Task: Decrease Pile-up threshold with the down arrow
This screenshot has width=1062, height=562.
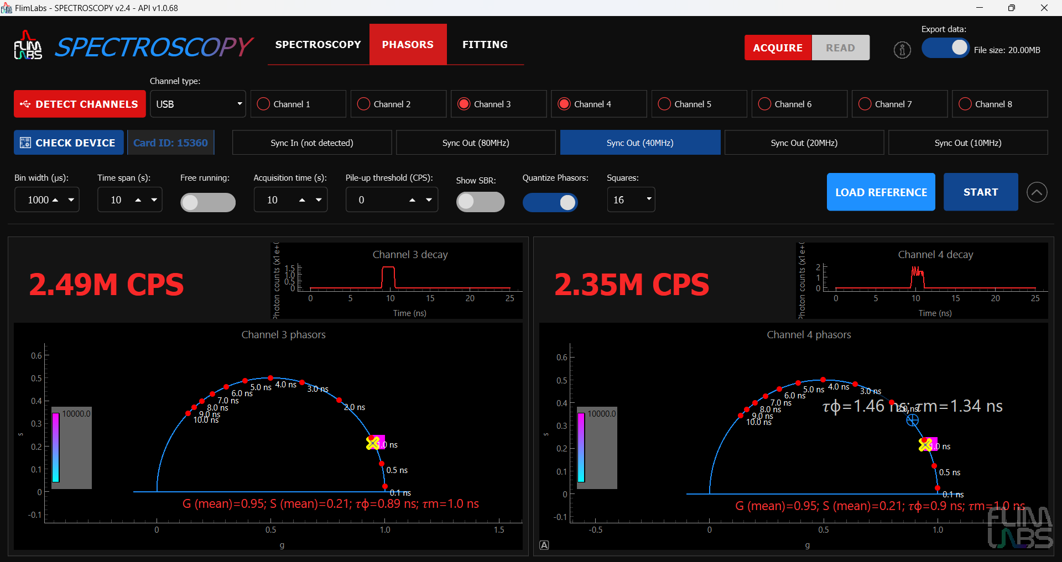Action: coord(429,199)
